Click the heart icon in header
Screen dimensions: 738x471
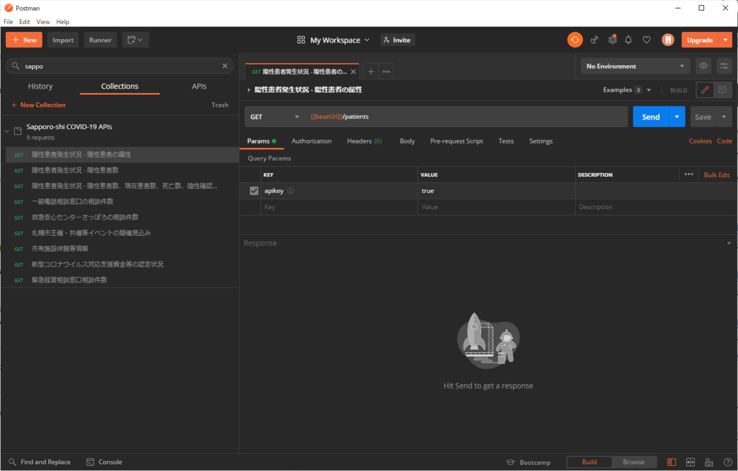[646, 40]
